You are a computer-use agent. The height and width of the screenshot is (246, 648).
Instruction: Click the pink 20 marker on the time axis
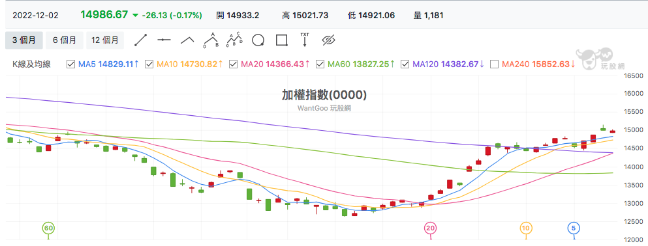point(431,228)
